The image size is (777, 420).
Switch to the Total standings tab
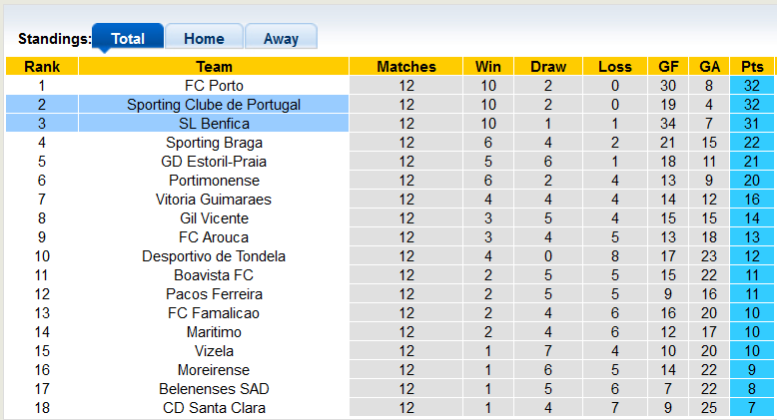pyautogui.click(x=127, y=39)
